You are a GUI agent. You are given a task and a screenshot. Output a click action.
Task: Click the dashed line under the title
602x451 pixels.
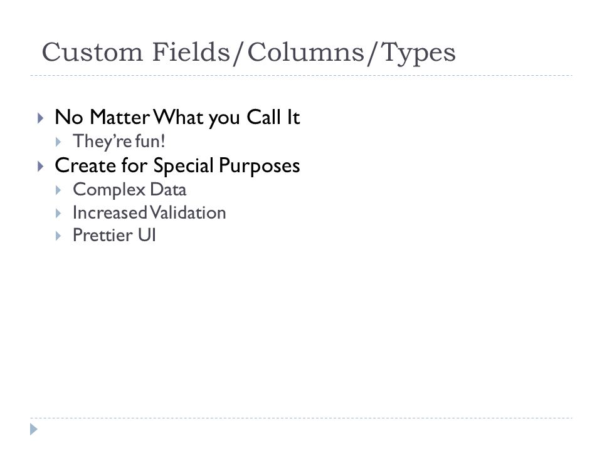301,76
